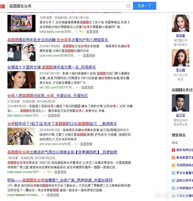The height and width of the screenshot is (201, 193).
Task: Open the 张钧甯 name link
Action: 181,35
